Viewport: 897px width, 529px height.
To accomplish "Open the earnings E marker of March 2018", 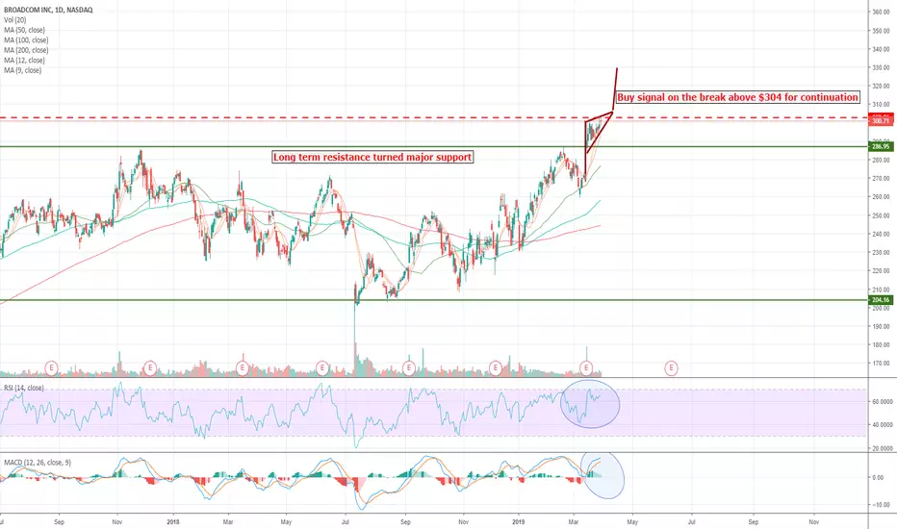I will [242, 367].
